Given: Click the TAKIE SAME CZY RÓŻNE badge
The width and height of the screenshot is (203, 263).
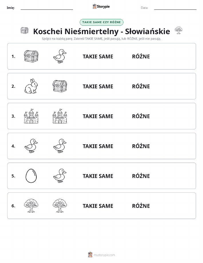Looking at the screenshot, I should 101,22.
